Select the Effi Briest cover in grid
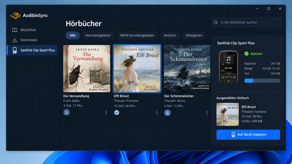This screenshot has height=164, width=292. click(x=137, y=69)
